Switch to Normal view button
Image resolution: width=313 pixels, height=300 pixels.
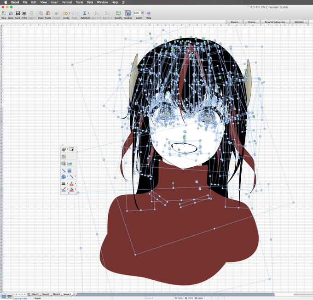click(x=4, y=296)
